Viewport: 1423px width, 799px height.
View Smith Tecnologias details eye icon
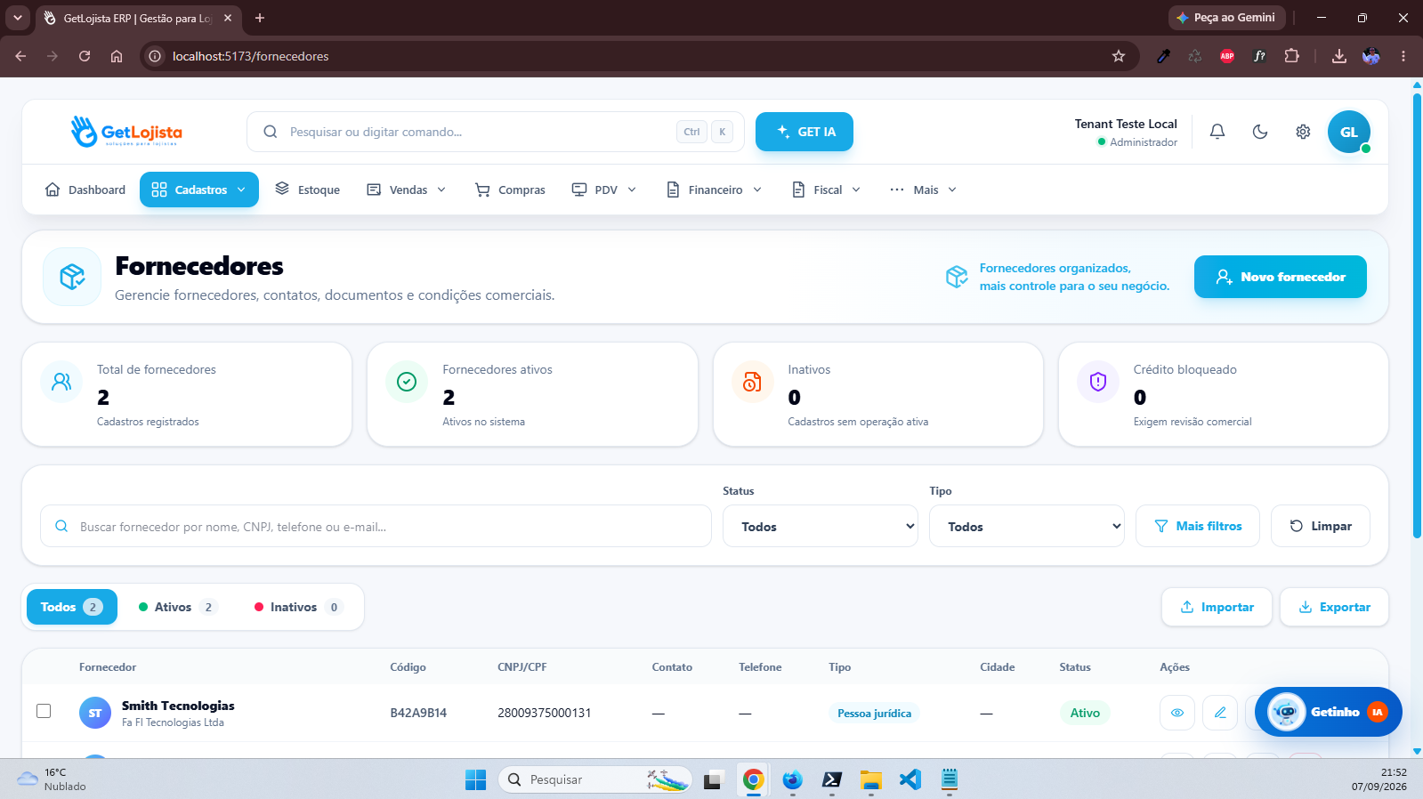[x=1177, y=713]
